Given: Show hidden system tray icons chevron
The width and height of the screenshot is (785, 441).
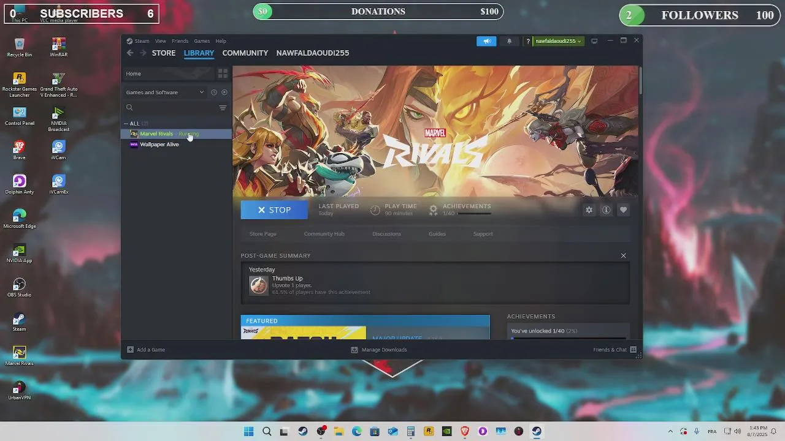Looking at the screenshot, I should (670, 431).
